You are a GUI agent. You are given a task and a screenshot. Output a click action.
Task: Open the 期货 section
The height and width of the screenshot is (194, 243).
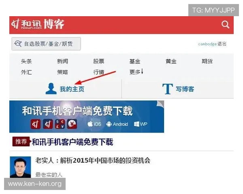coord(207,61)
